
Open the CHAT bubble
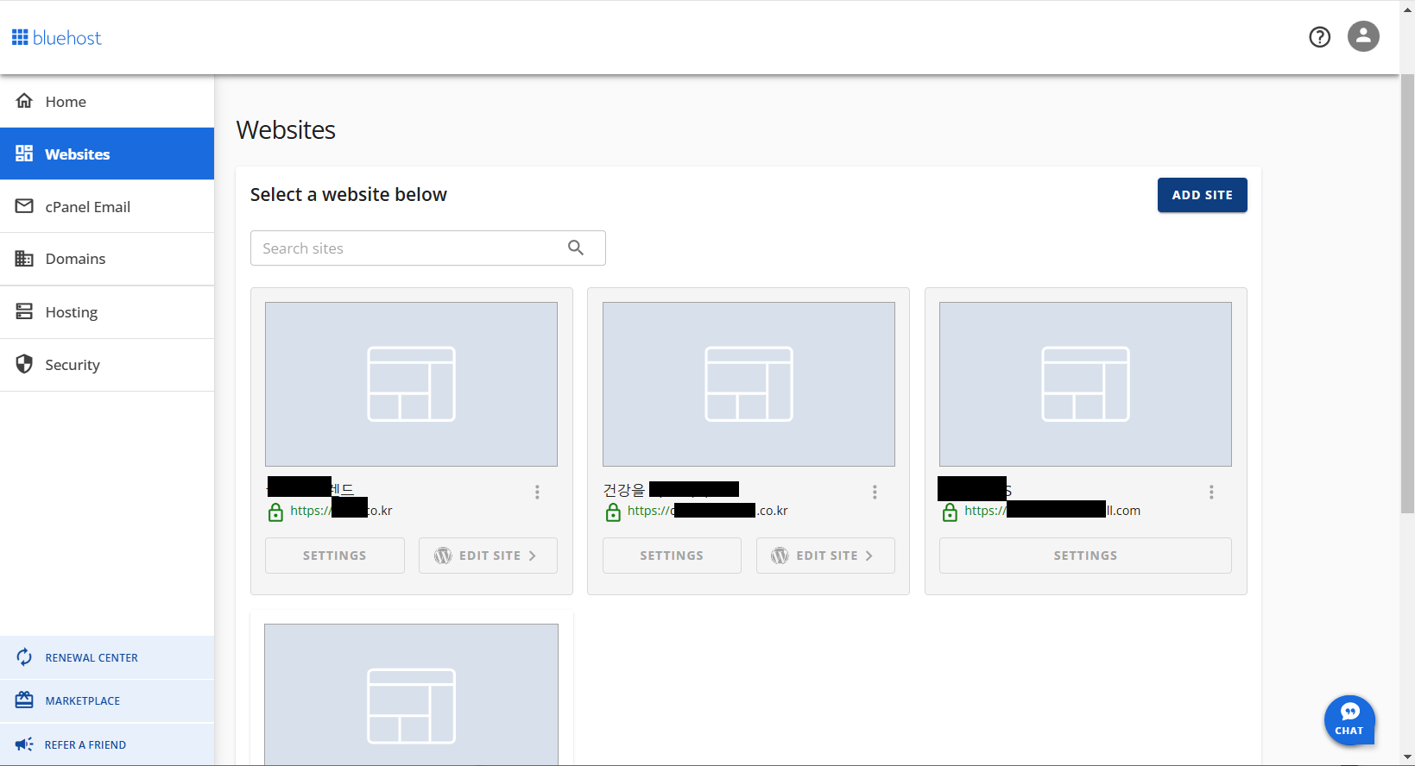tap(1349, 720)
